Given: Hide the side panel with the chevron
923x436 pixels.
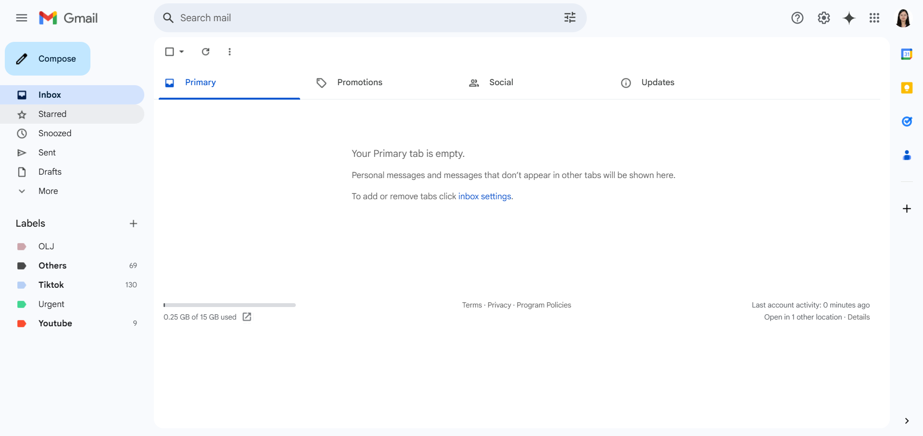Looking at the screenshot, I should click(x=907, y=421).
